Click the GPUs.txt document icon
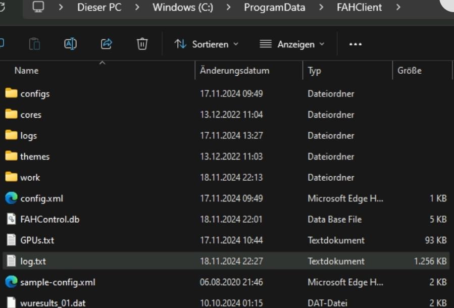Viewport: 454px width, 308px height. [x=11, y=240]
